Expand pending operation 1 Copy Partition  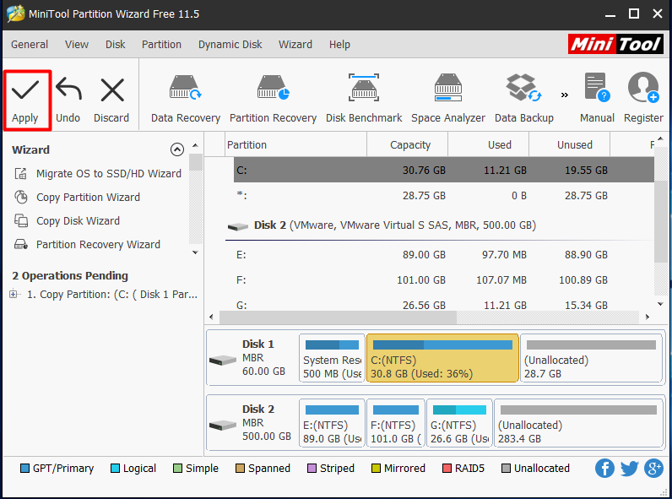[x=14, y=294]
